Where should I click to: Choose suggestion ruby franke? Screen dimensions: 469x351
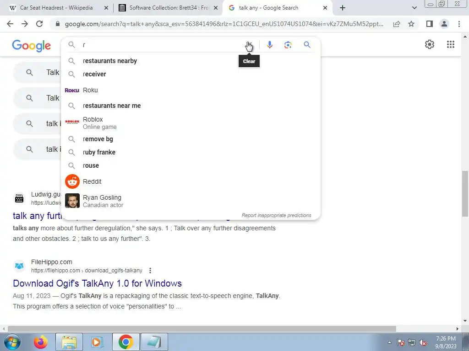(x=191, y=152)
